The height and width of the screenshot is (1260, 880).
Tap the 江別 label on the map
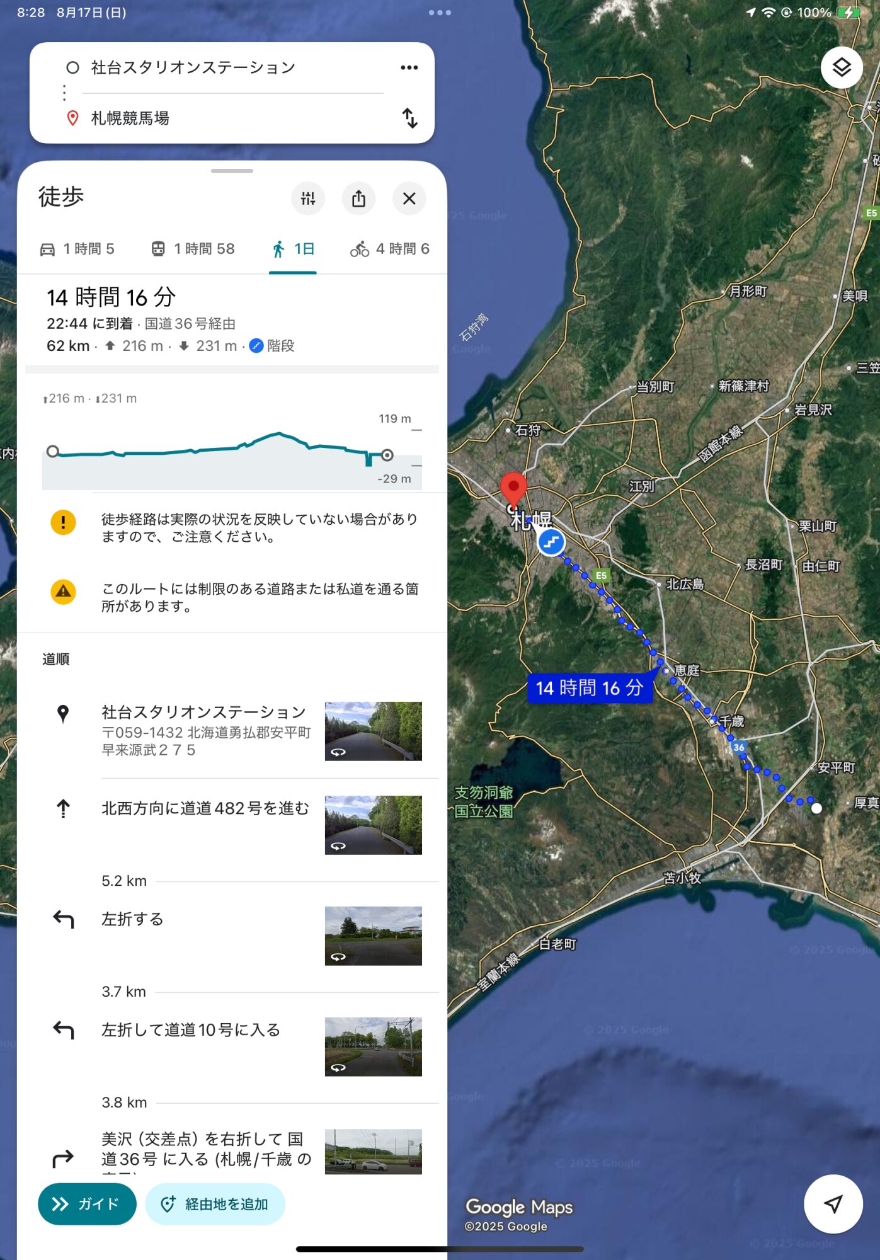[642, 486]
